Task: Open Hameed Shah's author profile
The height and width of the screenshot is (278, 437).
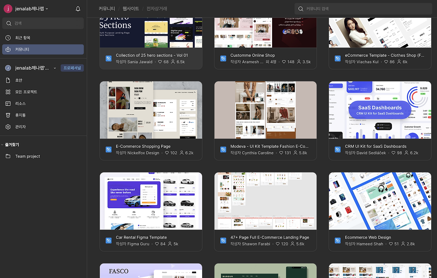Action: tap(370, 244)
